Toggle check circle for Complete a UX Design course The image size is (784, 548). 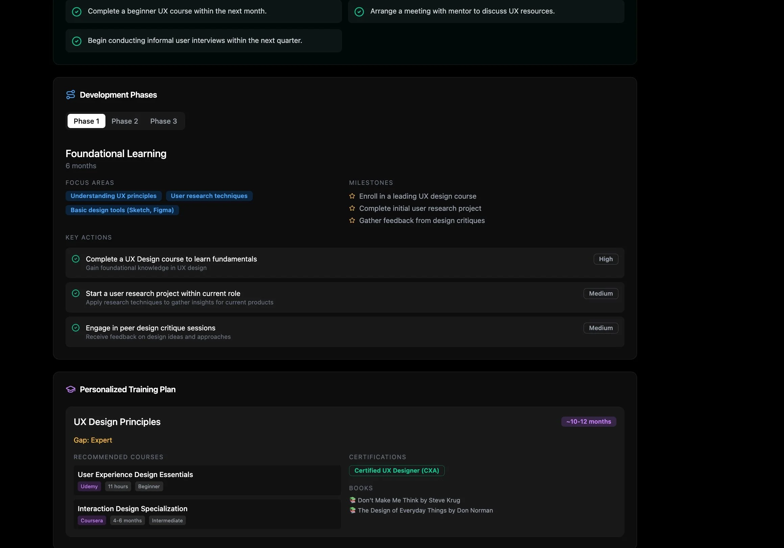click(x=76, y=259)
